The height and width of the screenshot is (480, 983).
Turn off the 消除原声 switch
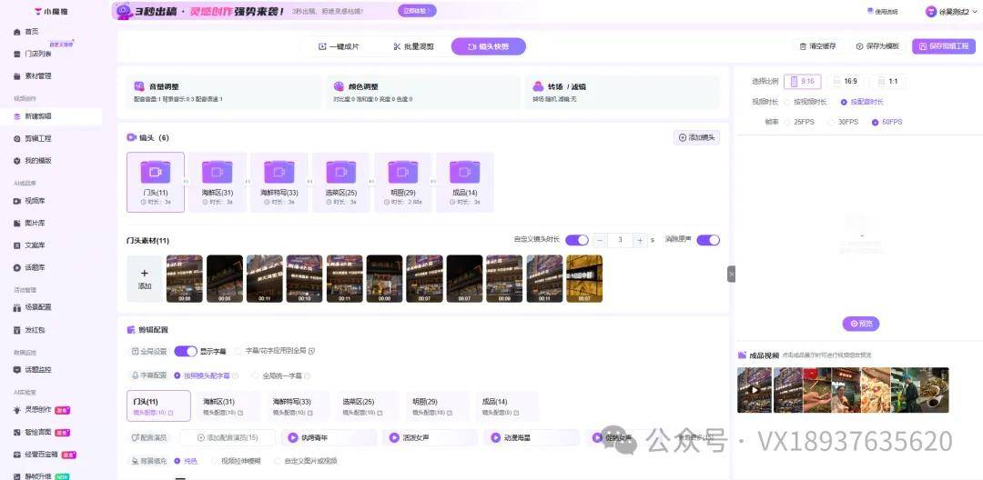tap(708, 240)
